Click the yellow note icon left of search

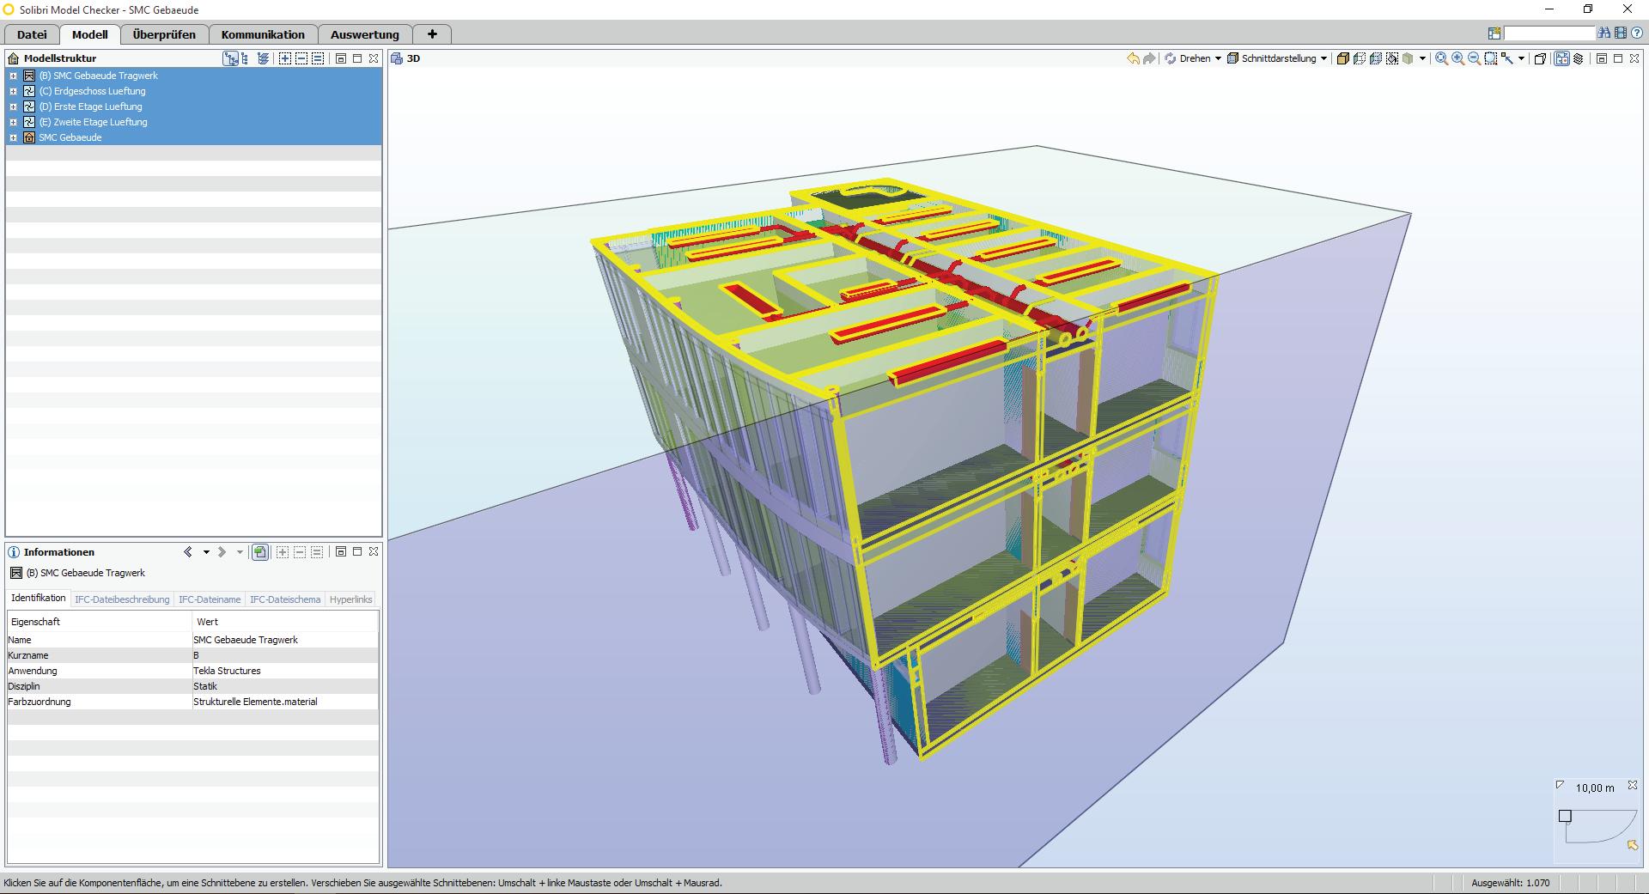pos(1494,33)
